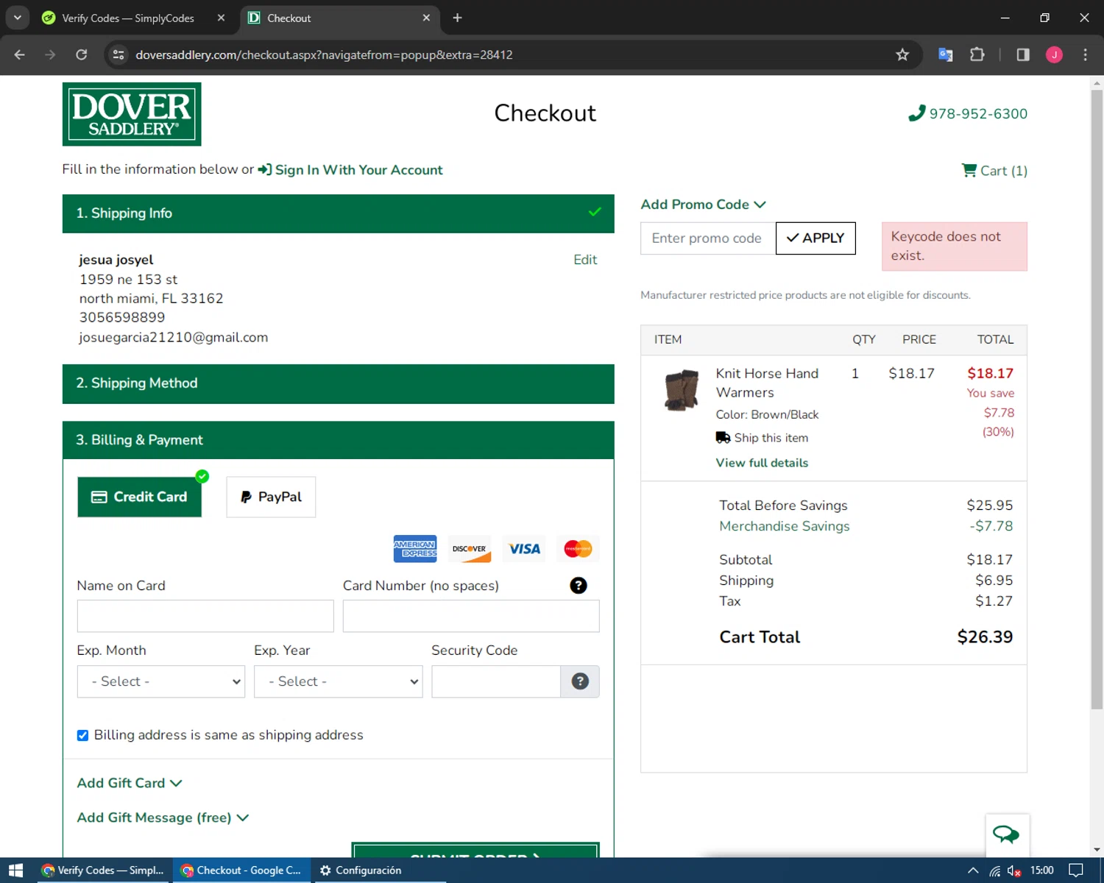1104x883 pixels.
Task: Select the PayPal payment option
Action: [x=271, y=497]
